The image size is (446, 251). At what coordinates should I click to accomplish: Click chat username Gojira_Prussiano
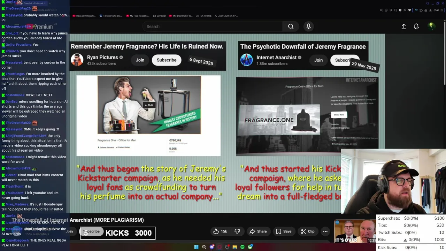pos(18,45)
